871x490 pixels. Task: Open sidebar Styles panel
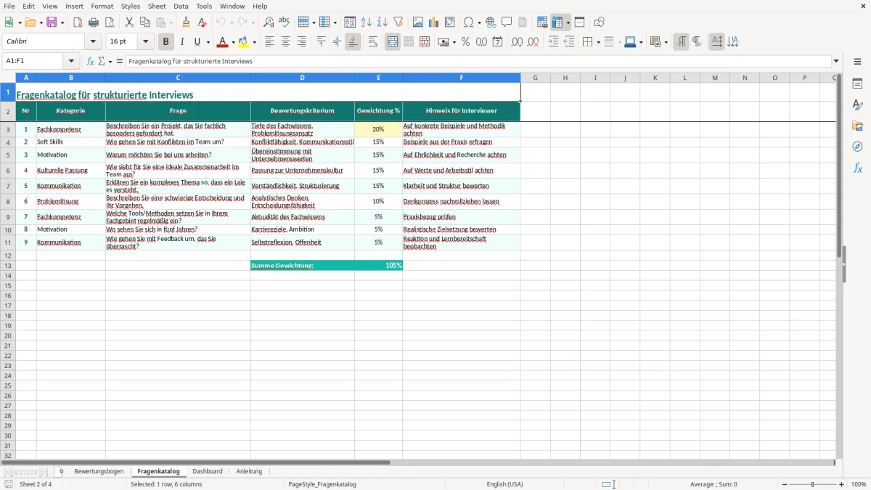click(x=857, y=105)
